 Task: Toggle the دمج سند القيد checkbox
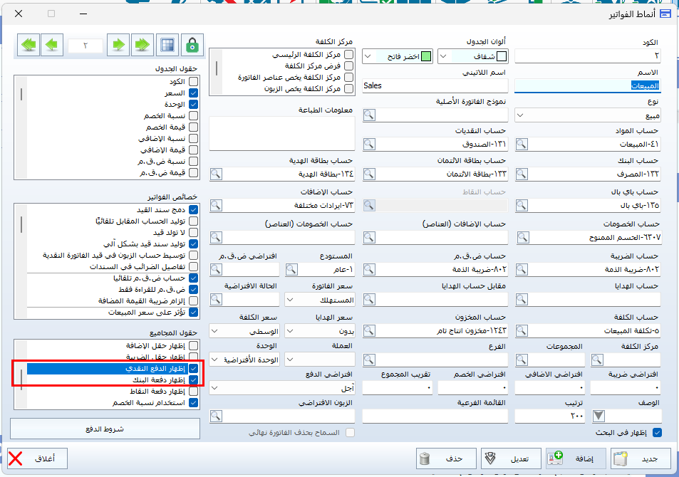[x=193, y=209]
